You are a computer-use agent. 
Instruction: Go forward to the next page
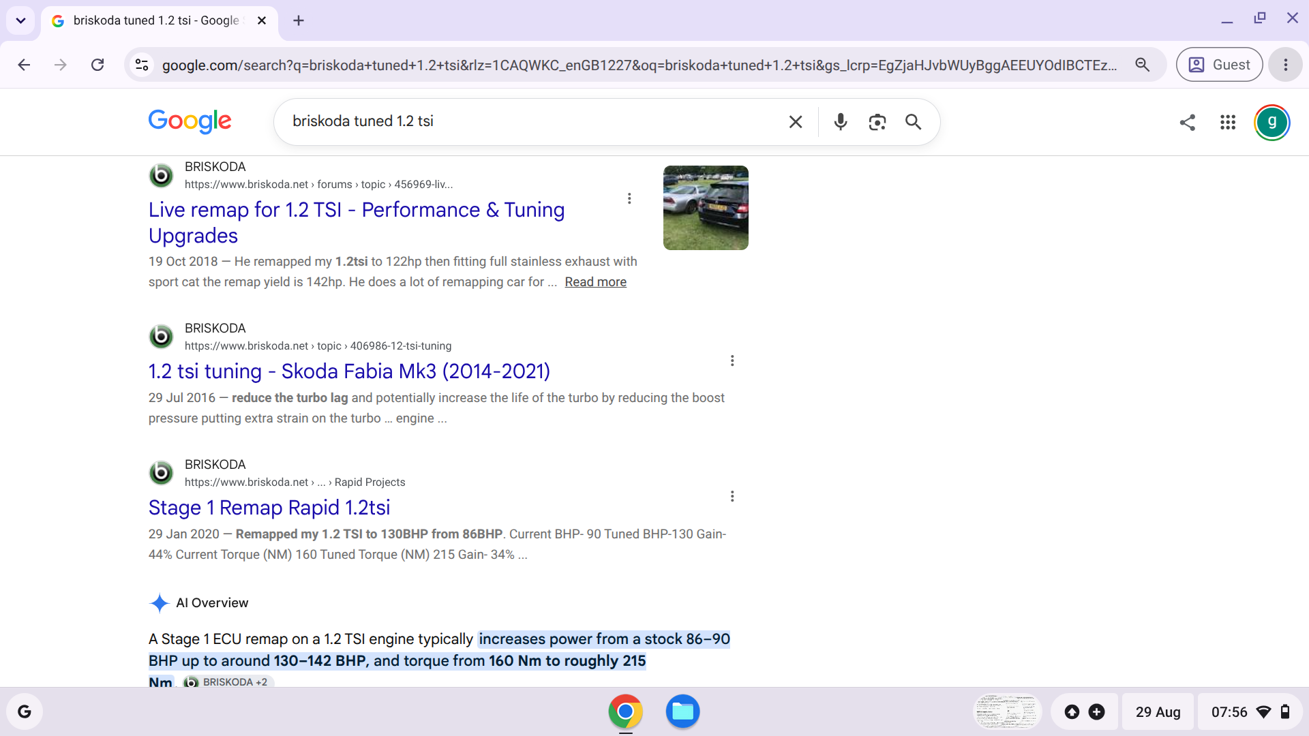[x=61, y=65]
